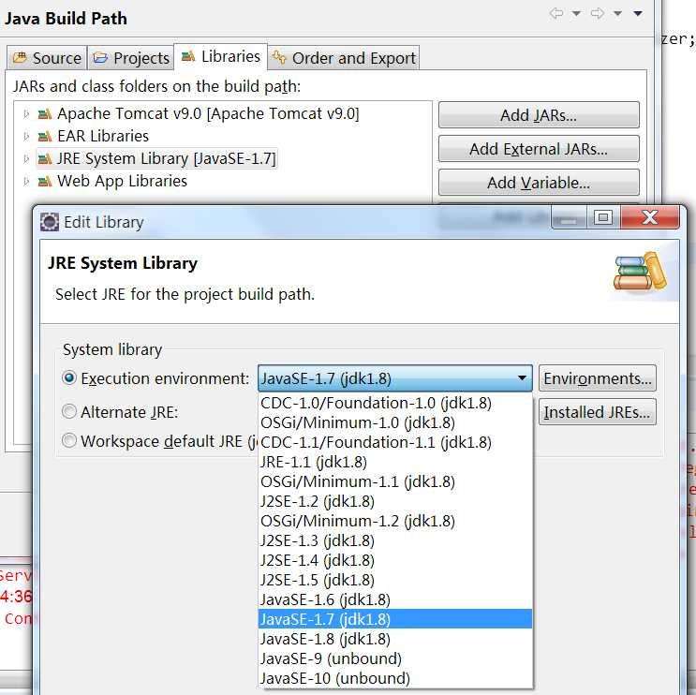The width and height of the screenshot is (696, 695).
Task: Click the forward navigation arrow icon
Action: click(x=598, y=13)
